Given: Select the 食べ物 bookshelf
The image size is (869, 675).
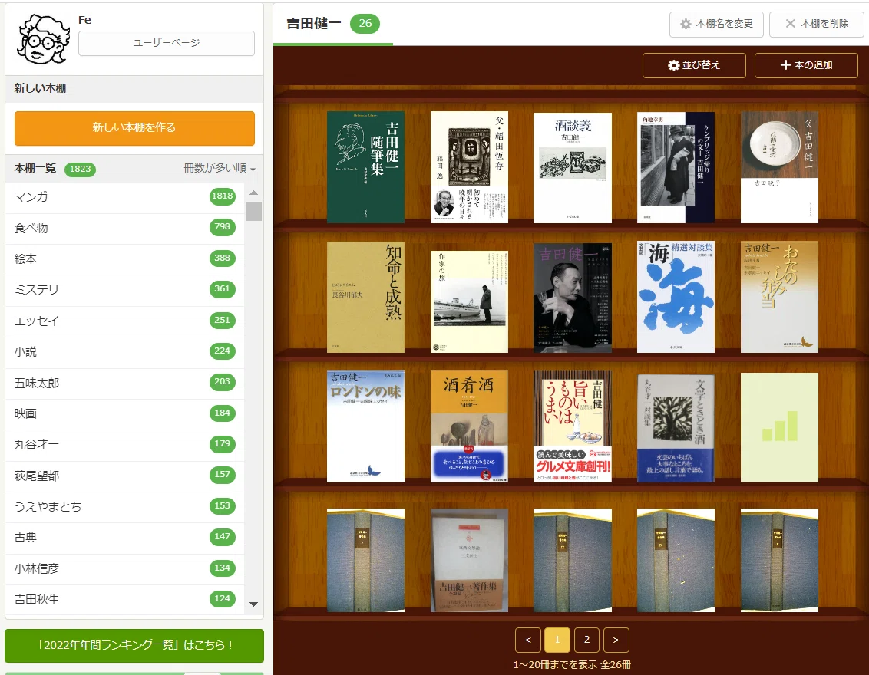Looking at the screenshot, I should click(124, 228).
